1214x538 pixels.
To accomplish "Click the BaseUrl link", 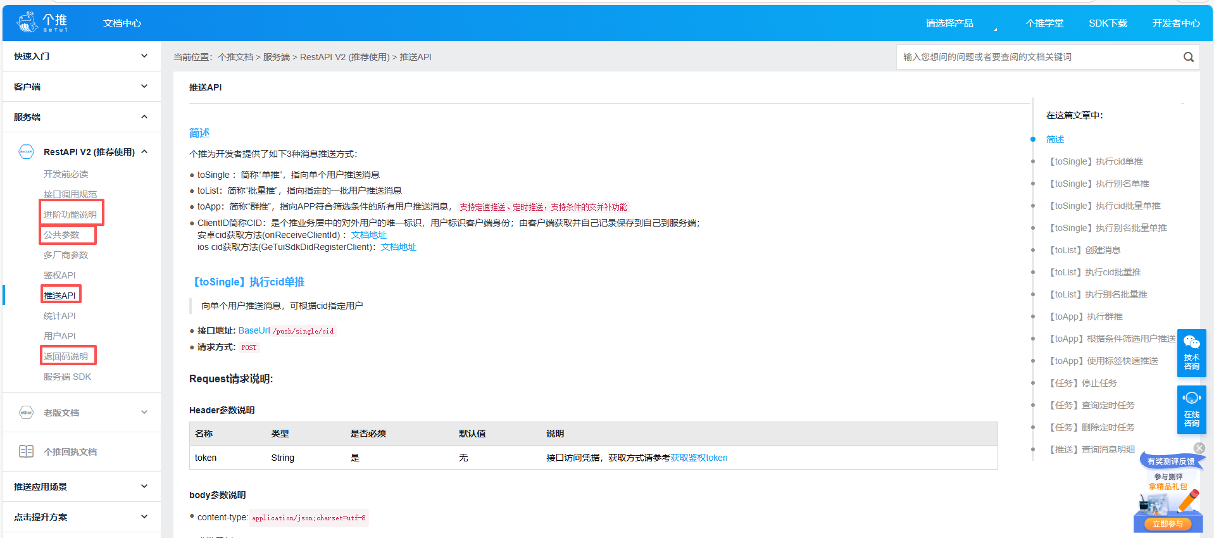I will tap(254, 330).
